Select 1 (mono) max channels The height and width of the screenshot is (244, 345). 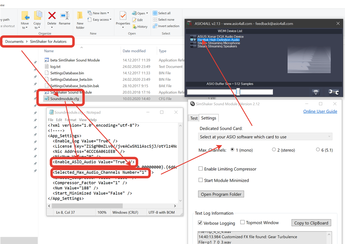232,150
